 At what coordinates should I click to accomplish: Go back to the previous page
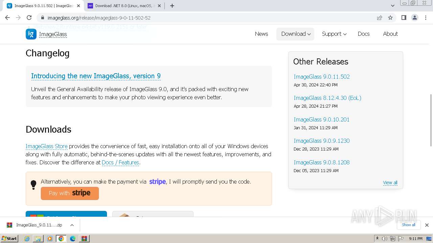pos(7,18)
